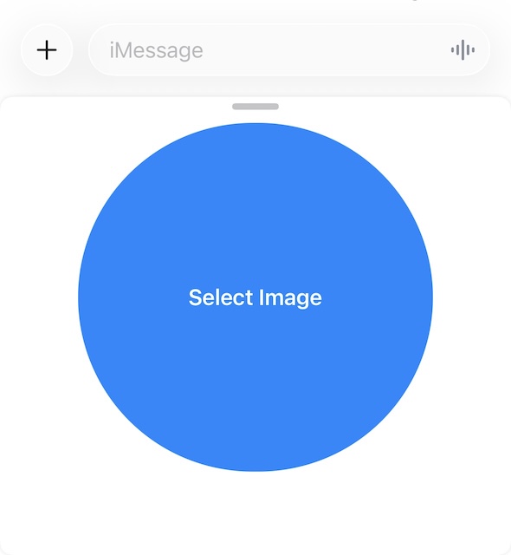Select the blue Select Image circle
Screen dimensions: 511x555
coord(255,297)
